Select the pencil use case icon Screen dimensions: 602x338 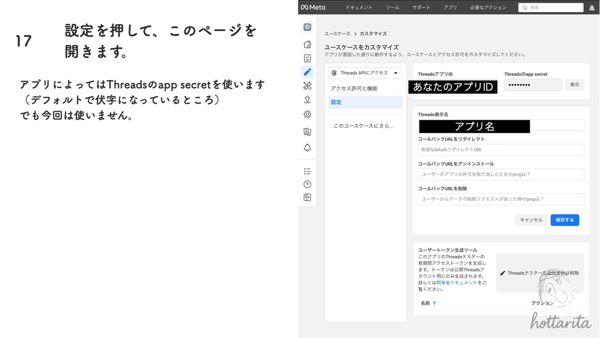tap(308, 72)
